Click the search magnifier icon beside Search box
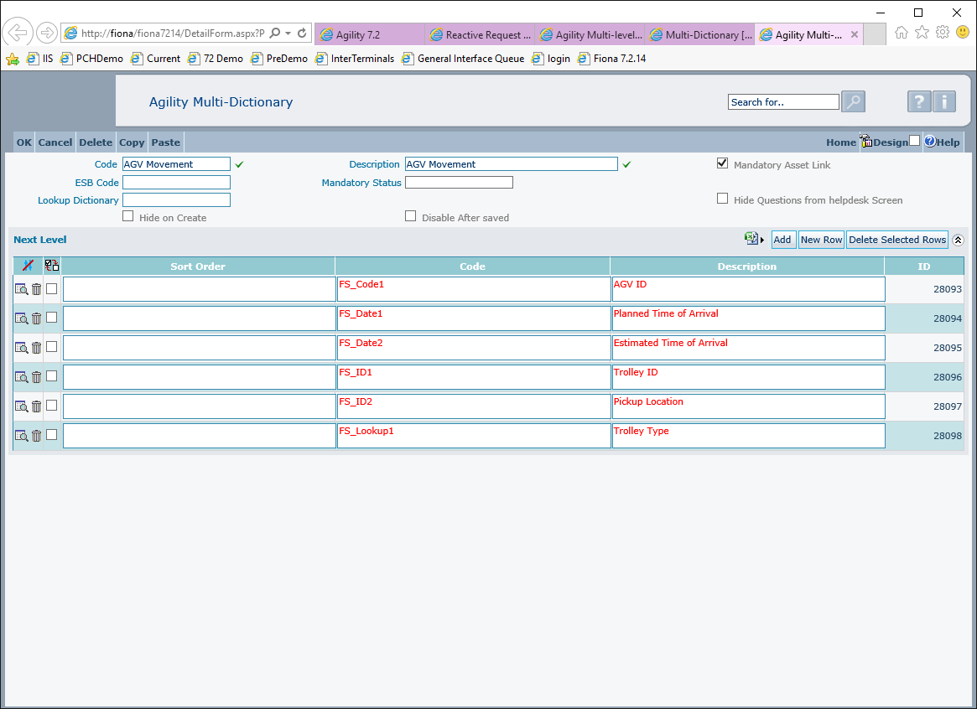Screen dimensions: 977x709 coord(853,102)
